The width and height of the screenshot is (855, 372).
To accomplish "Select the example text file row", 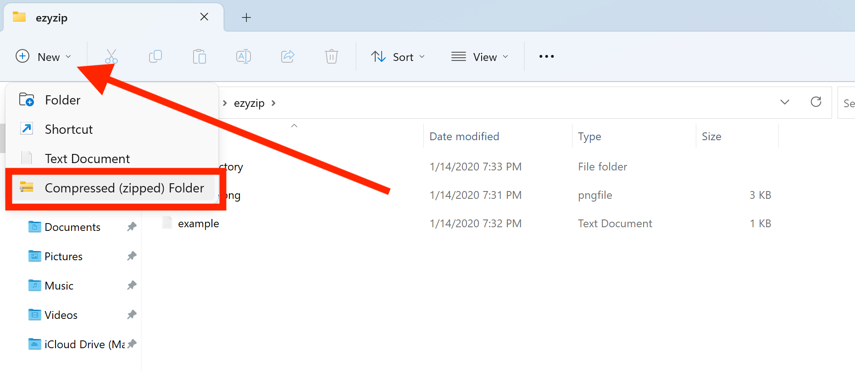I will tap(466, 224).
